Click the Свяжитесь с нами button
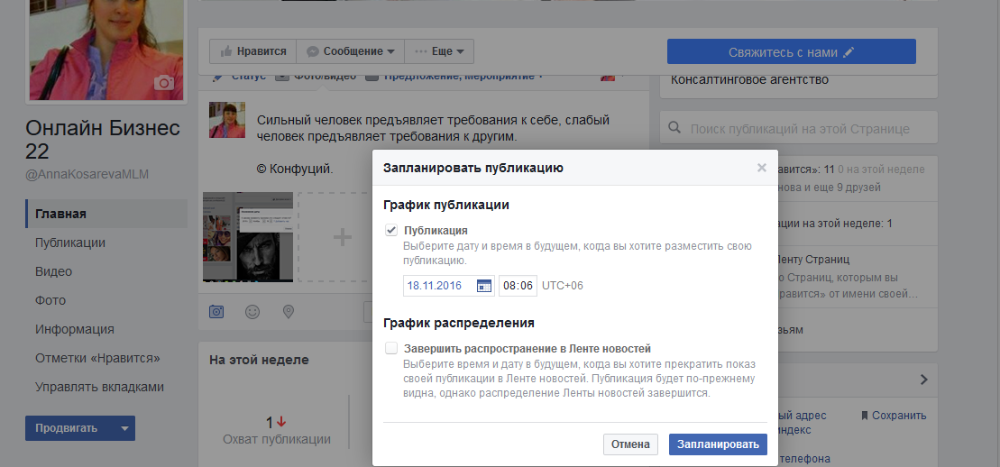This screenshot has width=1000, height=467. coord(791,51)
